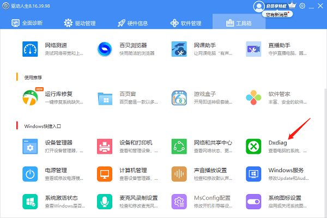Click the 电源管理 label
This screenshot has height=218, width=327.
pyautogui.click(x=56, y=171)
